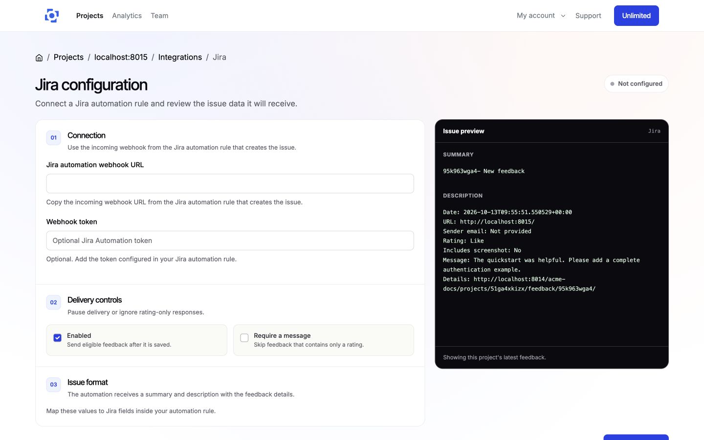Click the 'URL: http://localhost:8015/' line
Screen dimensions: 704x440
[489, 222]
